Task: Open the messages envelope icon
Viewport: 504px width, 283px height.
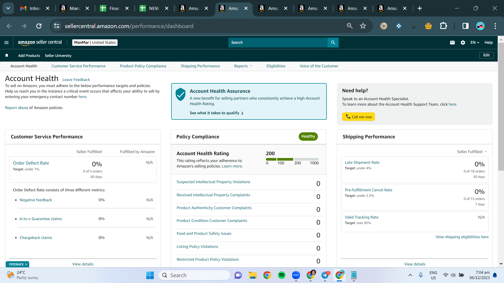Action: coord(452,42)
